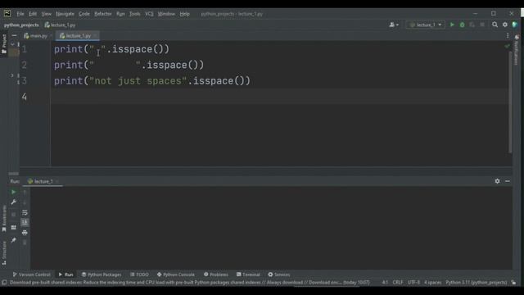Open the View menu

click(47, 14)
